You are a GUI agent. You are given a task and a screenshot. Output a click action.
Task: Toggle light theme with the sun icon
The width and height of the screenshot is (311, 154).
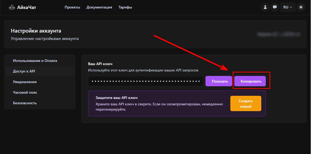pyautogui.click(x=301, y=7)
